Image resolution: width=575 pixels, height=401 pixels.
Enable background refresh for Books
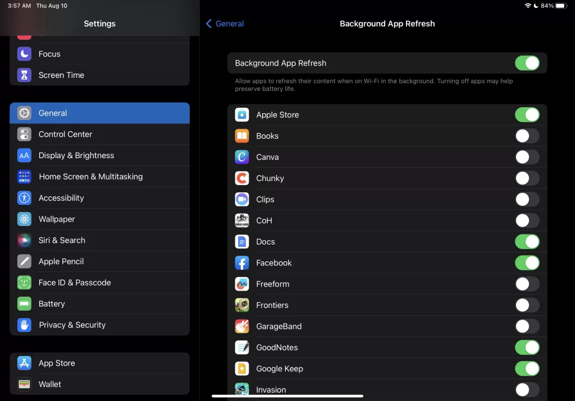pyautogui.click(x=527, y=136)
